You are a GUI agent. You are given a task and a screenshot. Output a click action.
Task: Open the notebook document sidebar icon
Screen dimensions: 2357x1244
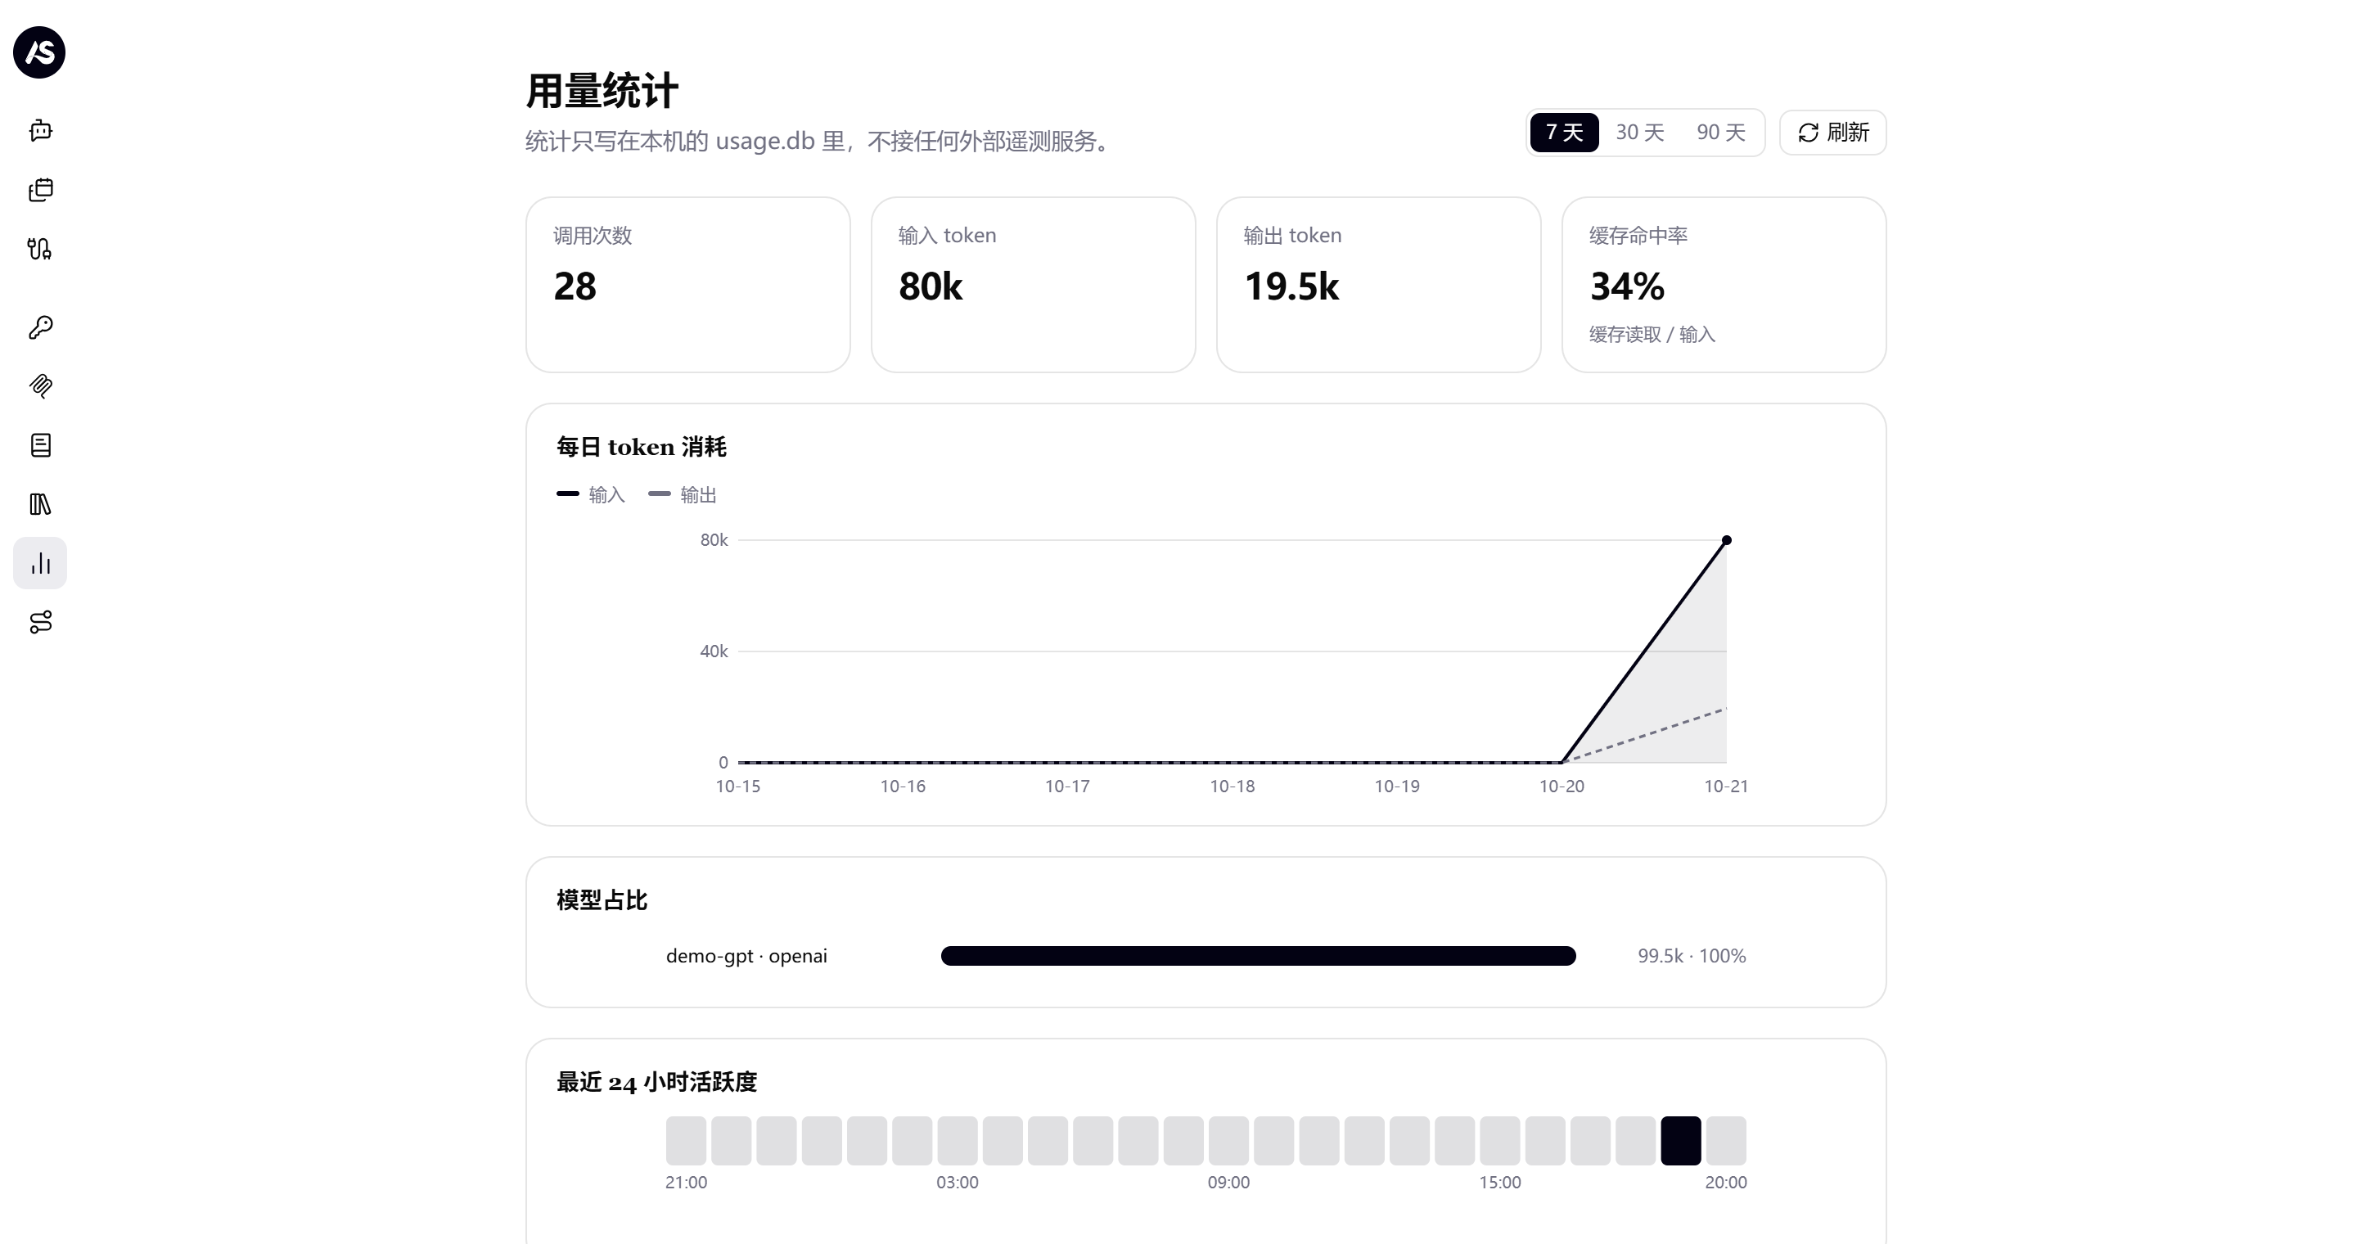coord(40,445)
